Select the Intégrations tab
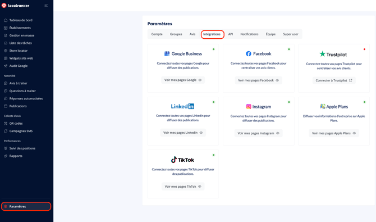The image size is (376, 222). (x=212, y=34)
